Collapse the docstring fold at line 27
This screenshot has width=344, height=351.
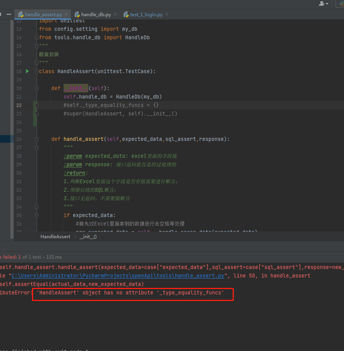[x=37, y=148]
